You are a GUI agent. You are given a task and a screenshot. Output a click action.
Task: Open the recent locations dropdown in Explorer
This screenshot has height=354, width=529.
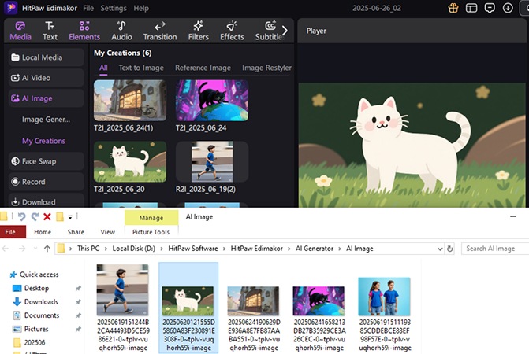(x=35, y=249)
